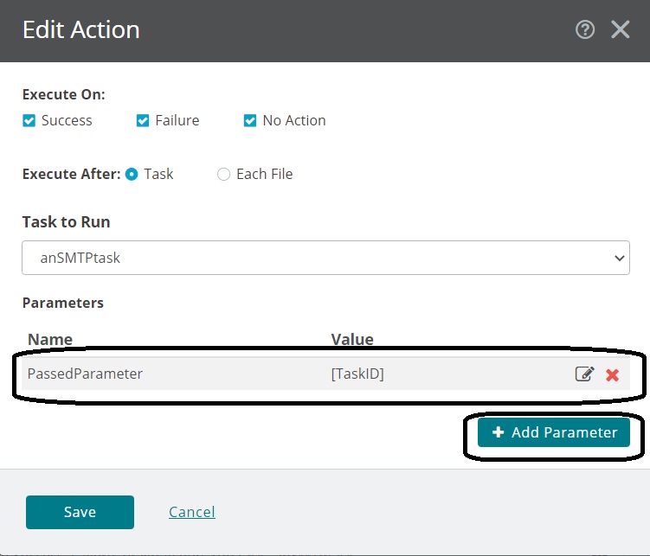Screen dimensions: 650x556
Task: Uncheck the Failure checkbox
Action: (x=143, y=120)
